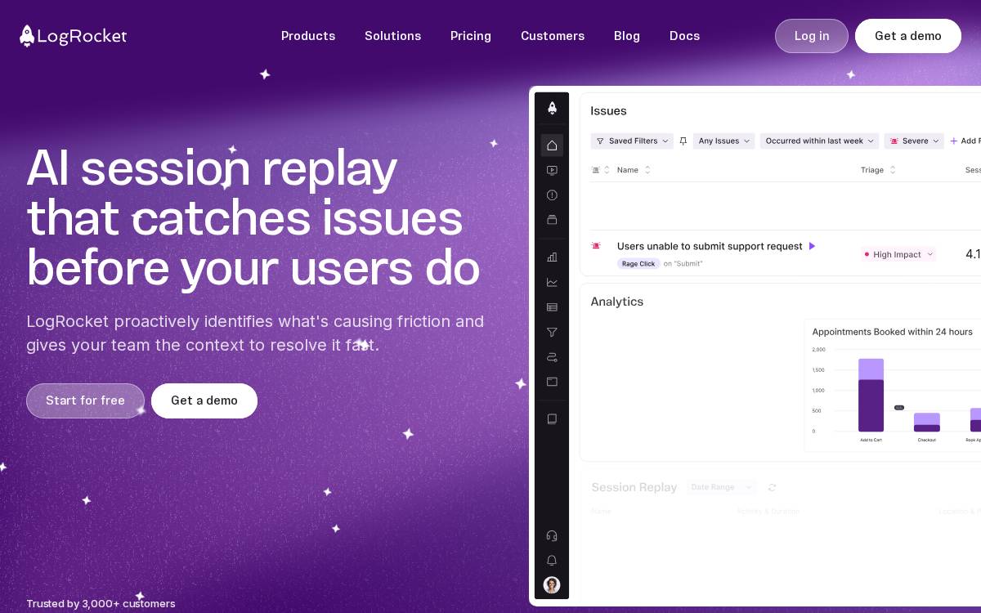981x613 pixels.
Task: Sort issues by the severity siren column
Action: 600,170
